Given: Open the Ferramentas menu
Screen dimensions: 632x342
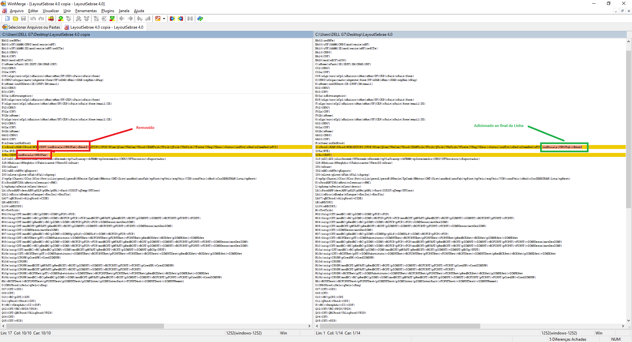Looking at the screenshot, I should [x=86, y=11].
